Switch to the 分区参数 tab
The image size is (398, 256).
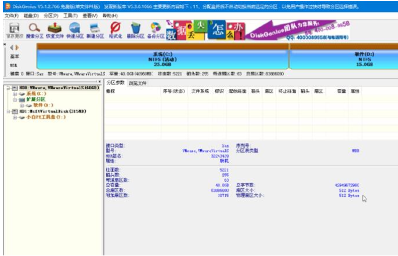point(115,83)
